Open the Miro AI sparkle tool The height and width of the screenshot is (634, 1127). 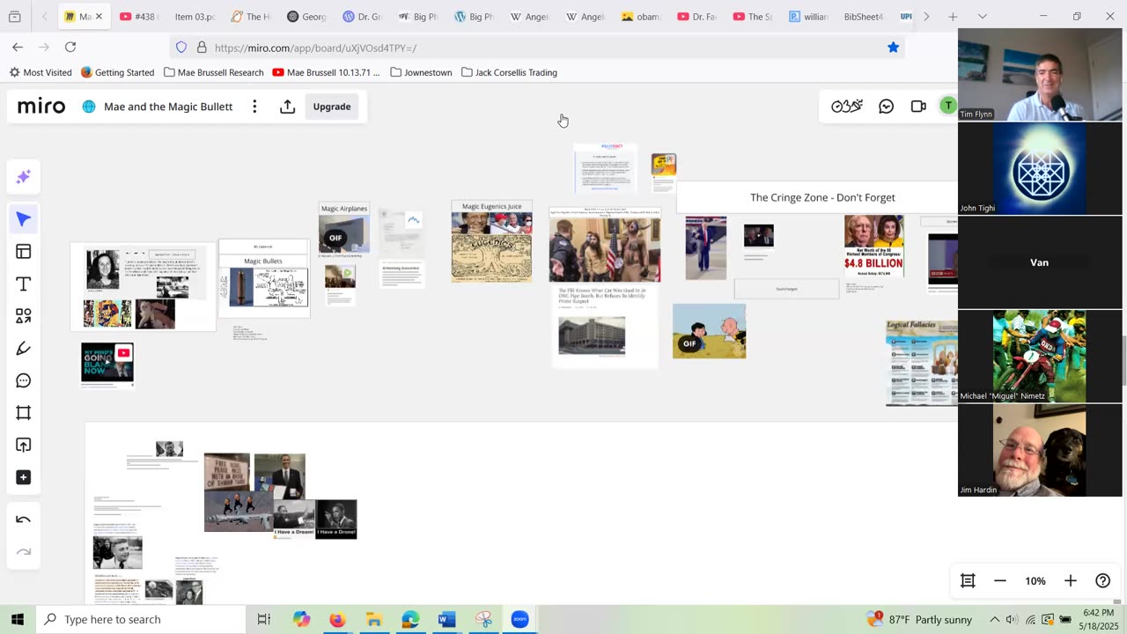[x=24, y=177]
